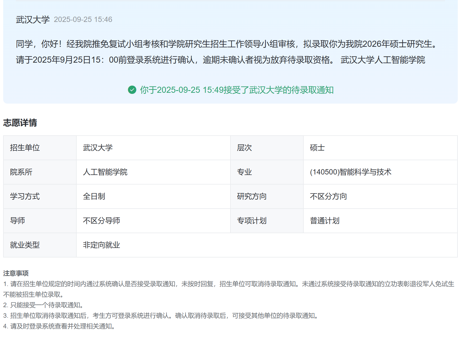Screen dimensions: 458x341
Task: Click the 硕士 value cell
Action: (x=380, y=148)
